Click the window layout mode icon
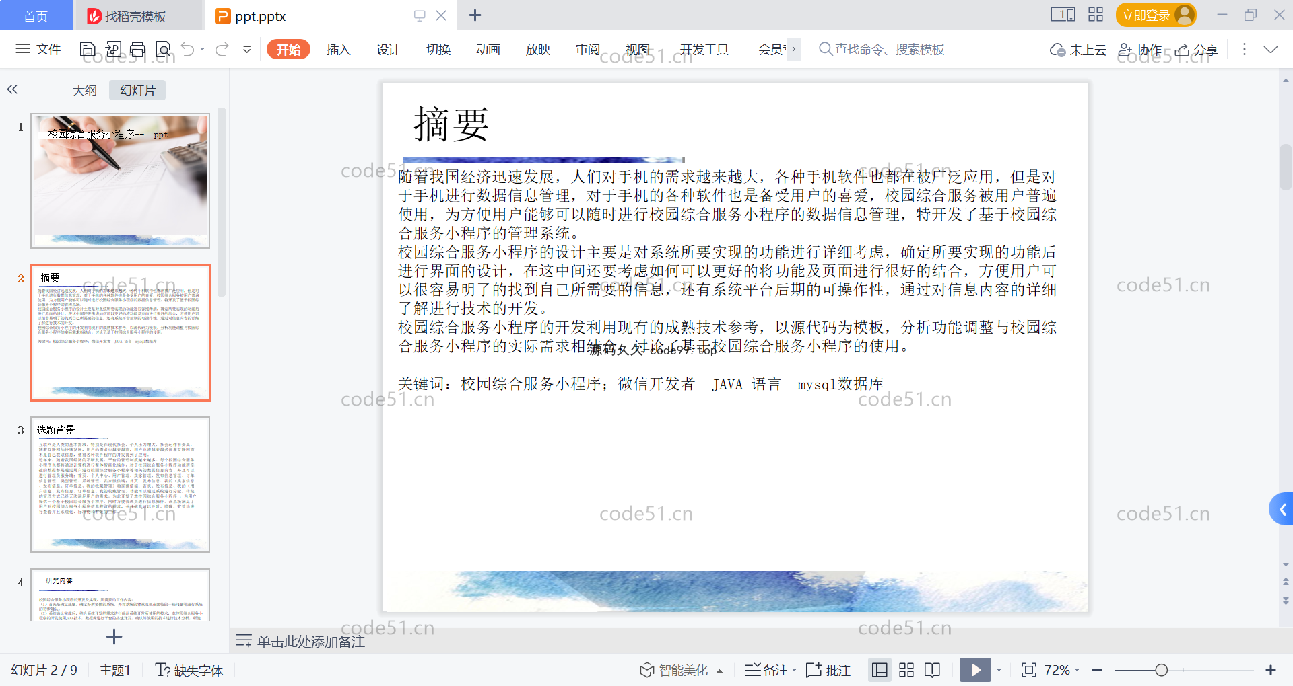 (x=1063, y=14)
